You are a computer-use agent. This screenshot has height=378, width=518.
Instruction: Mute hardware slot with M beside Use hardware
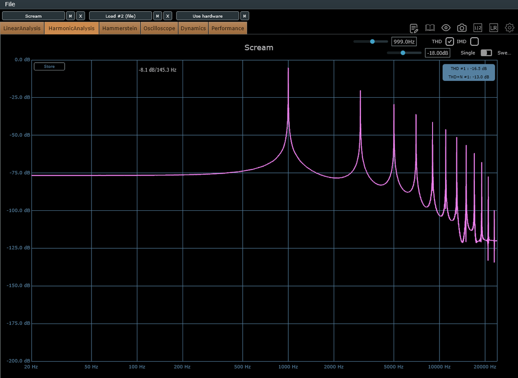(x=245, y=16)
